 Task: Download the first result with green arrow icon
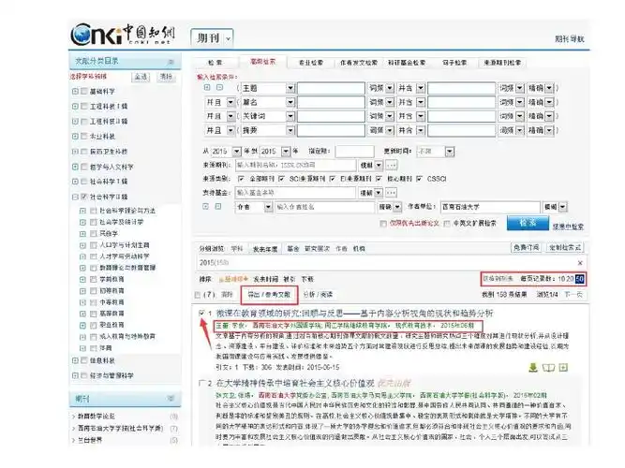(x=533, y=368)
